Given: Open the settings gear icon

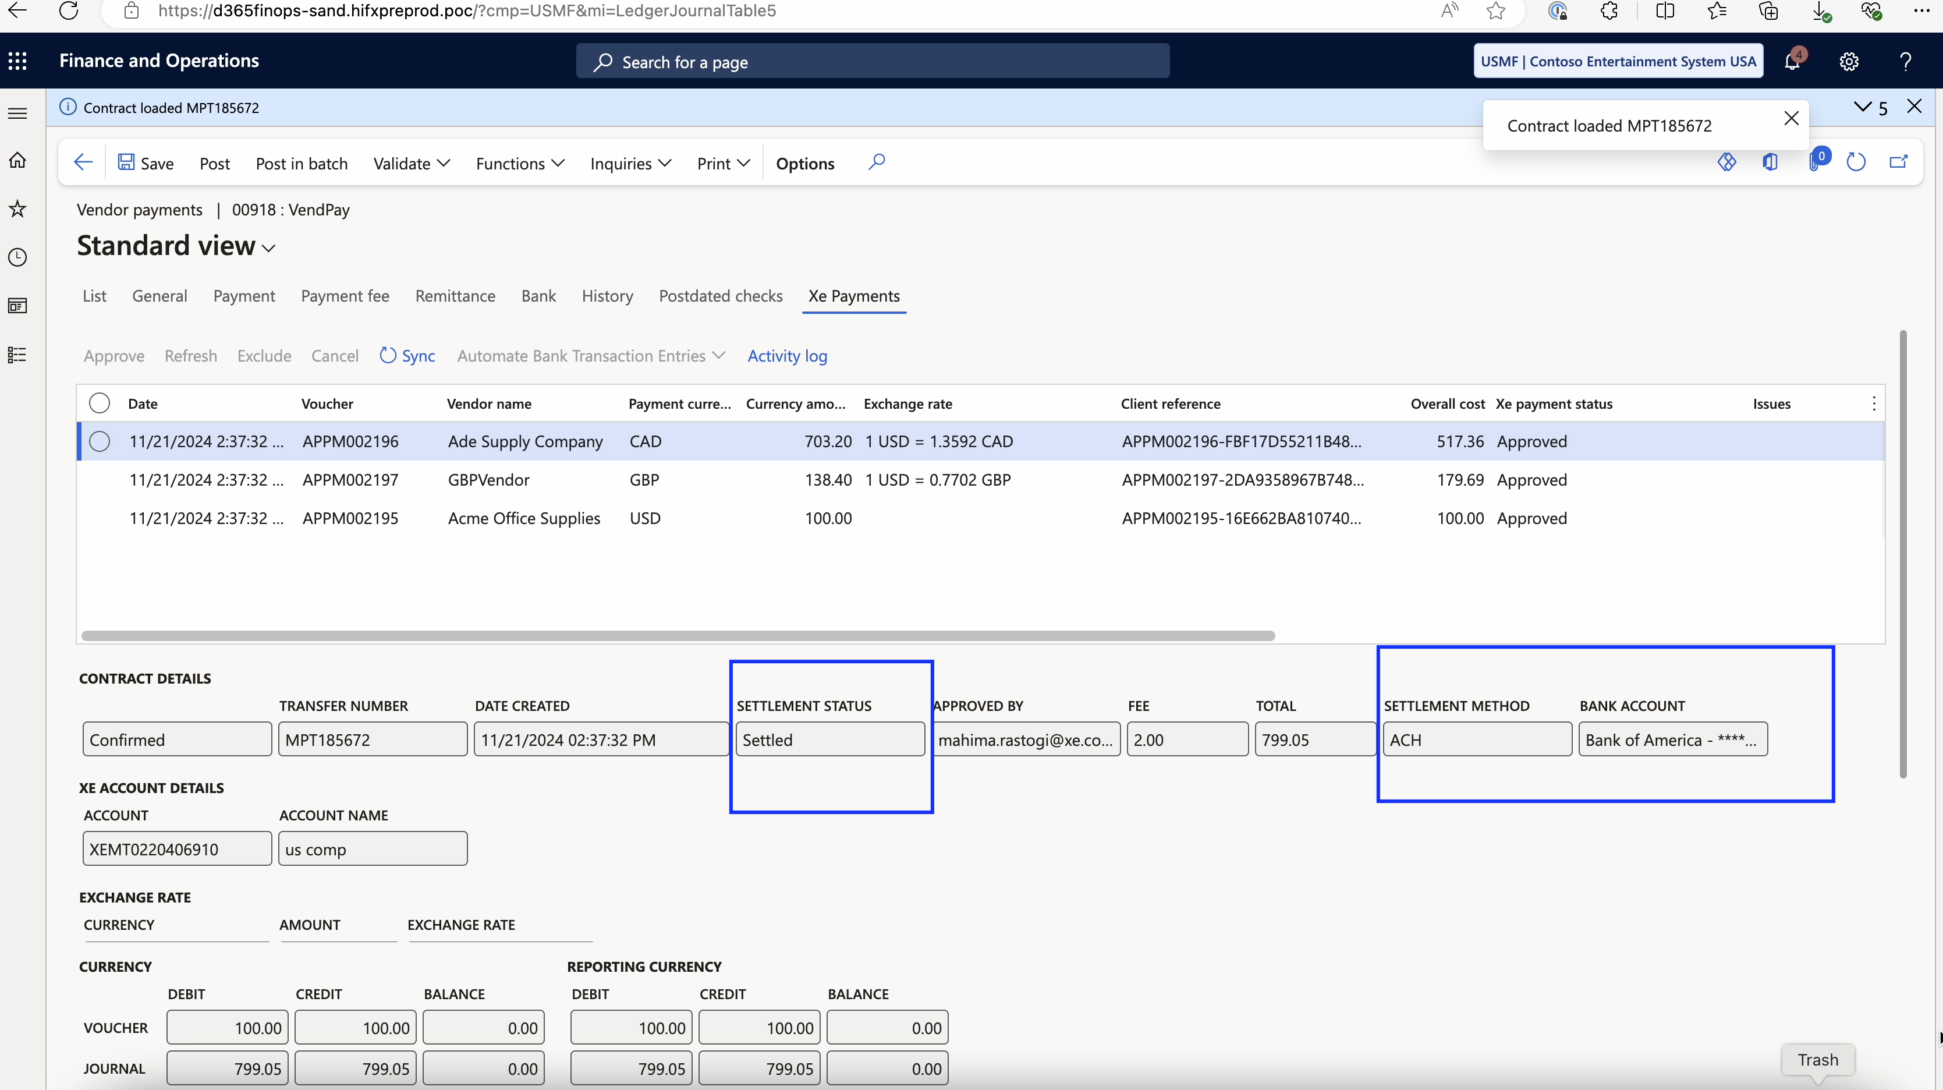Looking at the screenshot, I should tap(1849, 61).
